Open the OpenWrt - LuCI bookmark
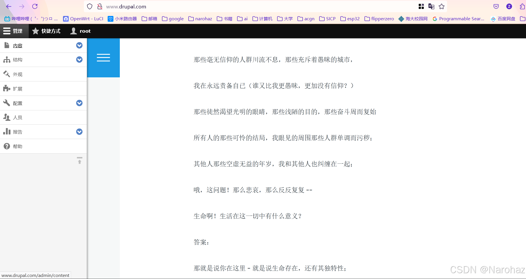Image resolution: width=526 pixels, height=279 pixels. tap(83, 19)
